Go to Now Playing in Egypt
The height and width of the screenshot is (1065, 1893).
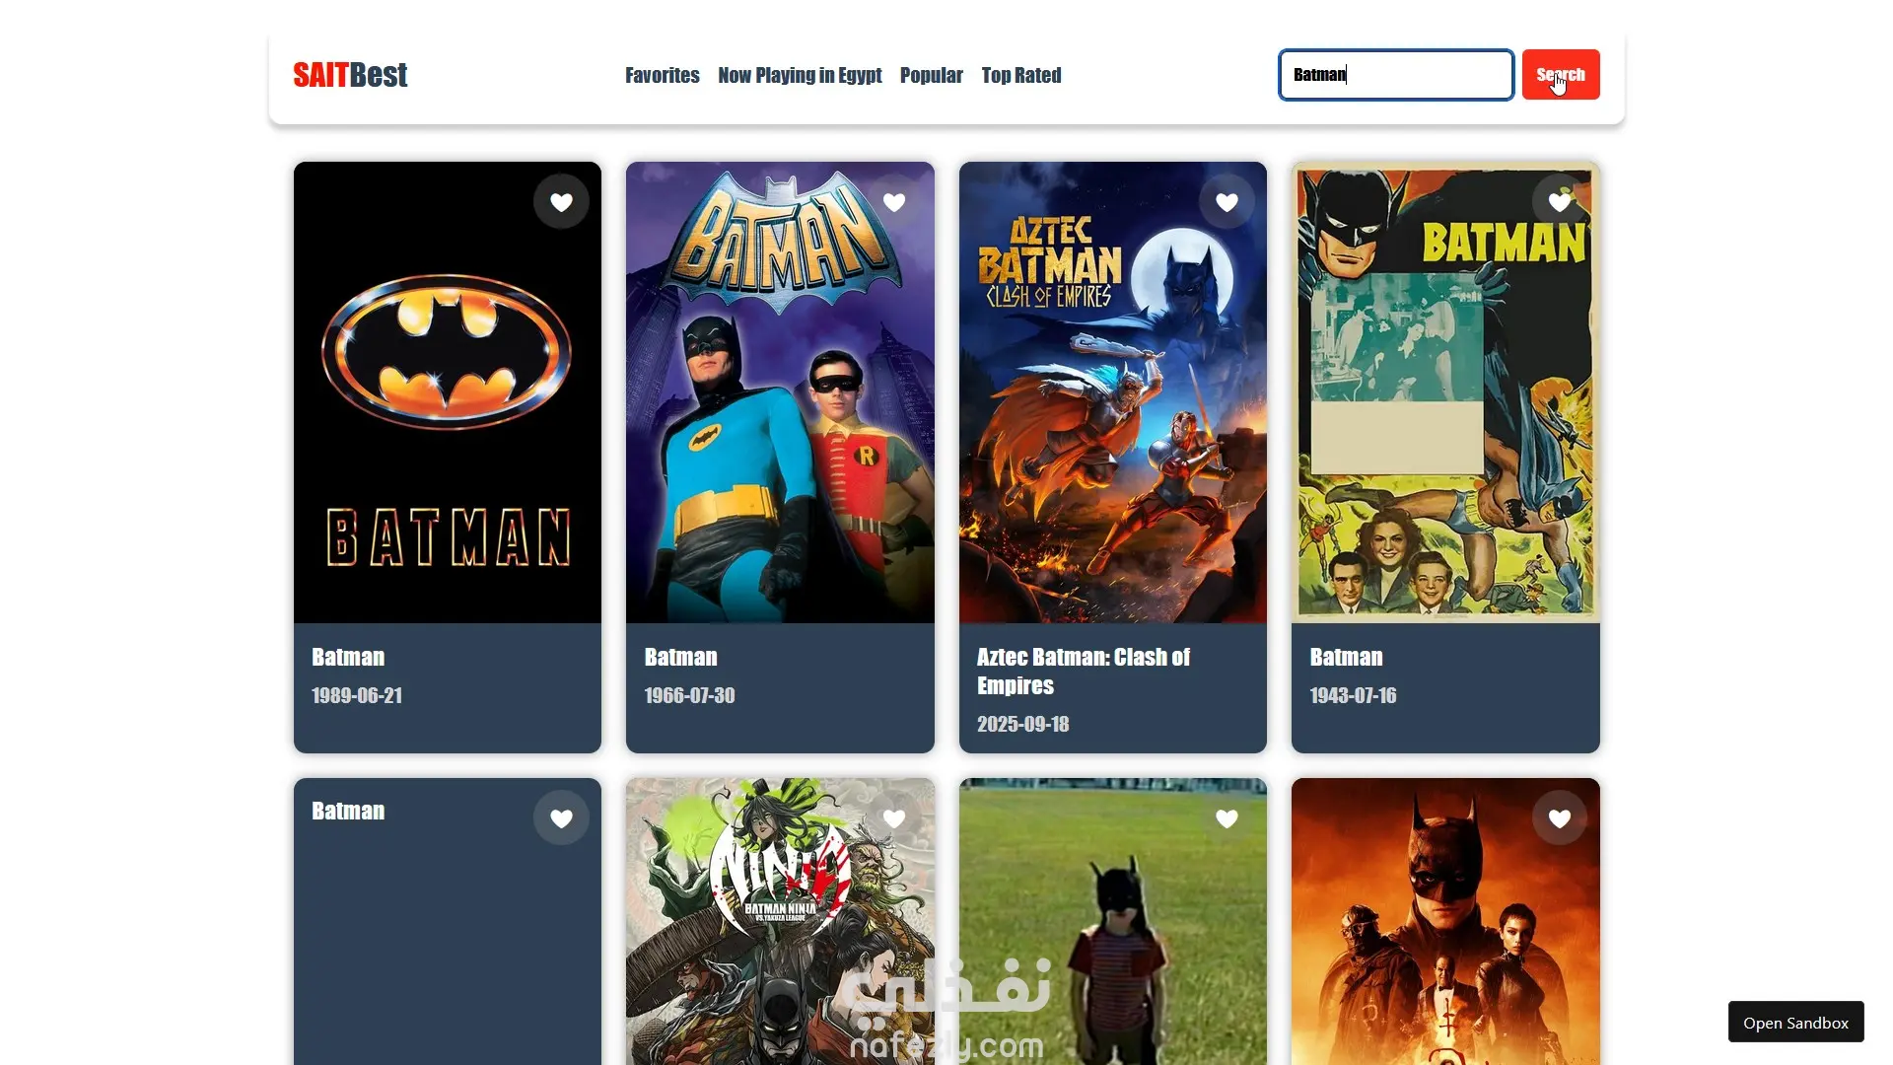pyautogui.click(x=800, y=75)
